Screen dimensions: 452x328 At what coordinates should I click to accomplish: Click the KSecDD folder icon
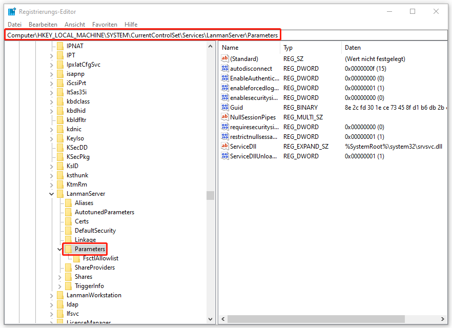pos(60,148)
